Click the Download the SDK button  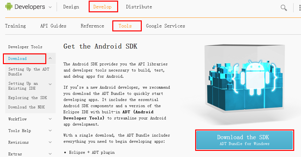[245, 140]
